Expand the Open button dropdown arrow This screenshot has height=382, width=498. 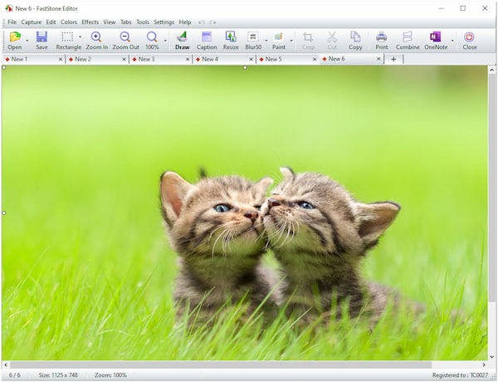(27, 39)
